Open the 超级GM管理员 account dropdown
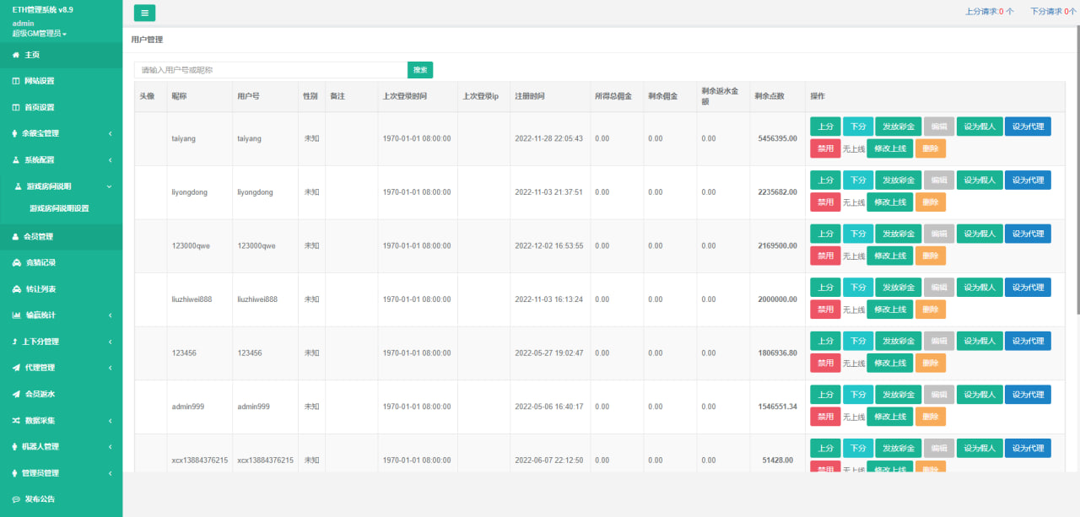Screen dimensions: 1080x517 pos(40,34)
